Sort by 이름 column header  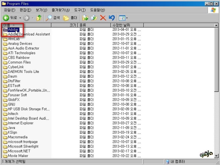[27, 25]
